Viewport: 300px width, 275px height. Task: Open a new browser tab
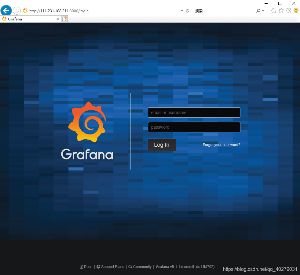(64, 19)
